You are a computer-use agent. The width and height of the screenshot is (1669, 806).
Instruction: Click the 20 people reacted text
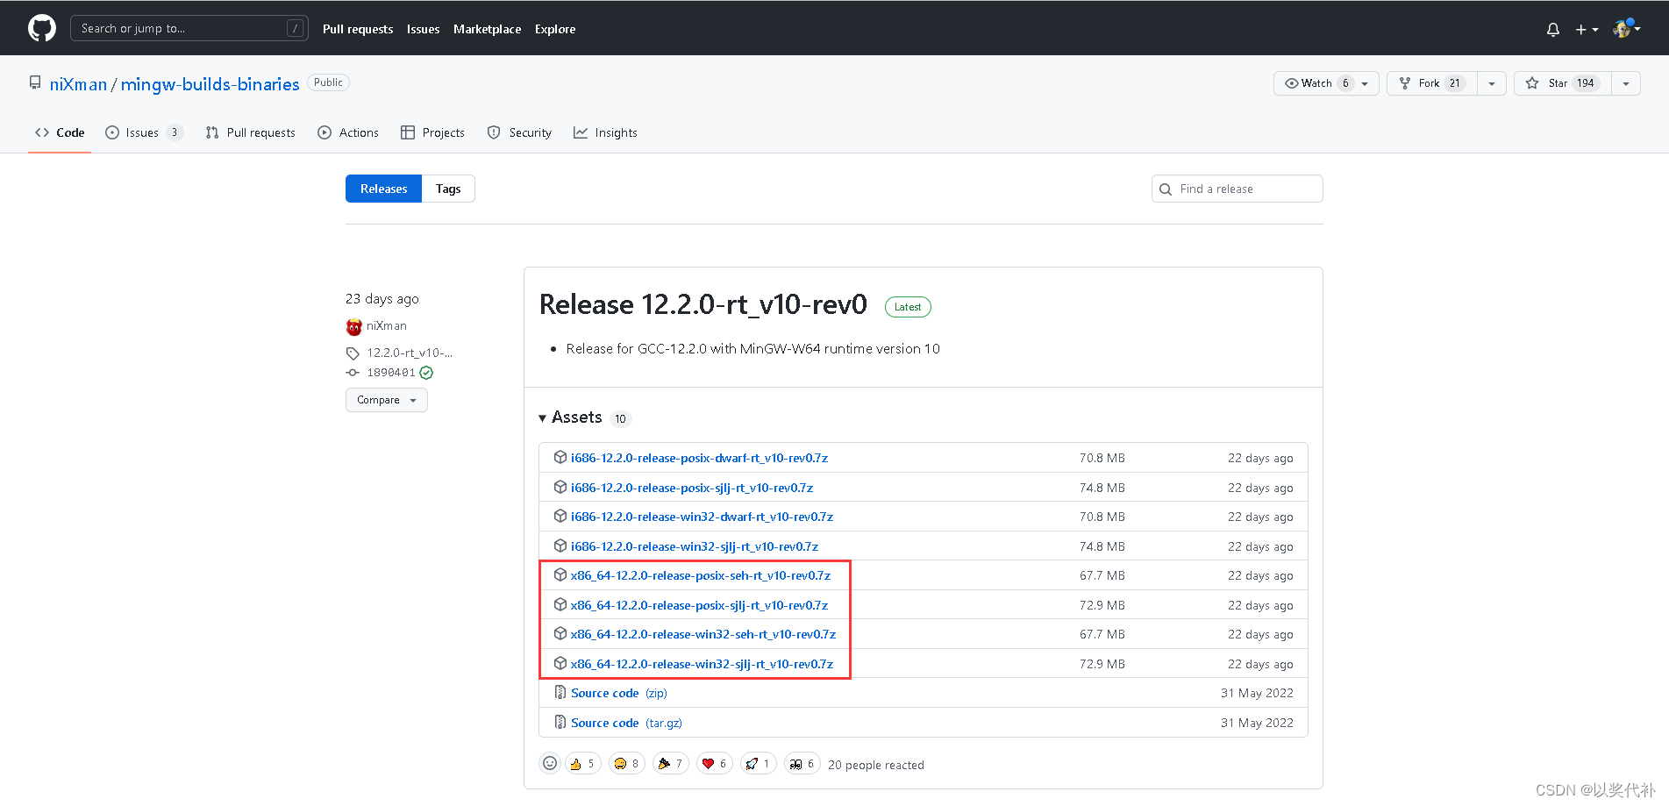(x=876, y=765)
